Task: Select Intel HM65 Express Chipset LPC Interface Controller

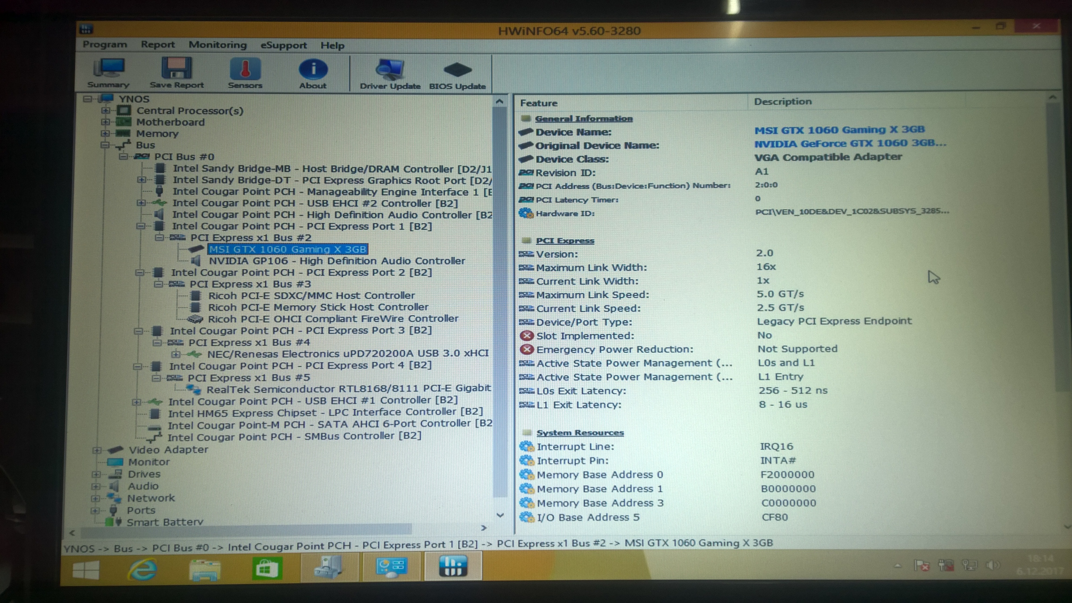Action: [x=326, y=413]
